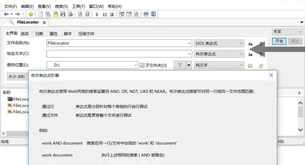Click the funnel filter button
Viewport: 305px width, 165px height.
point(180,65)
